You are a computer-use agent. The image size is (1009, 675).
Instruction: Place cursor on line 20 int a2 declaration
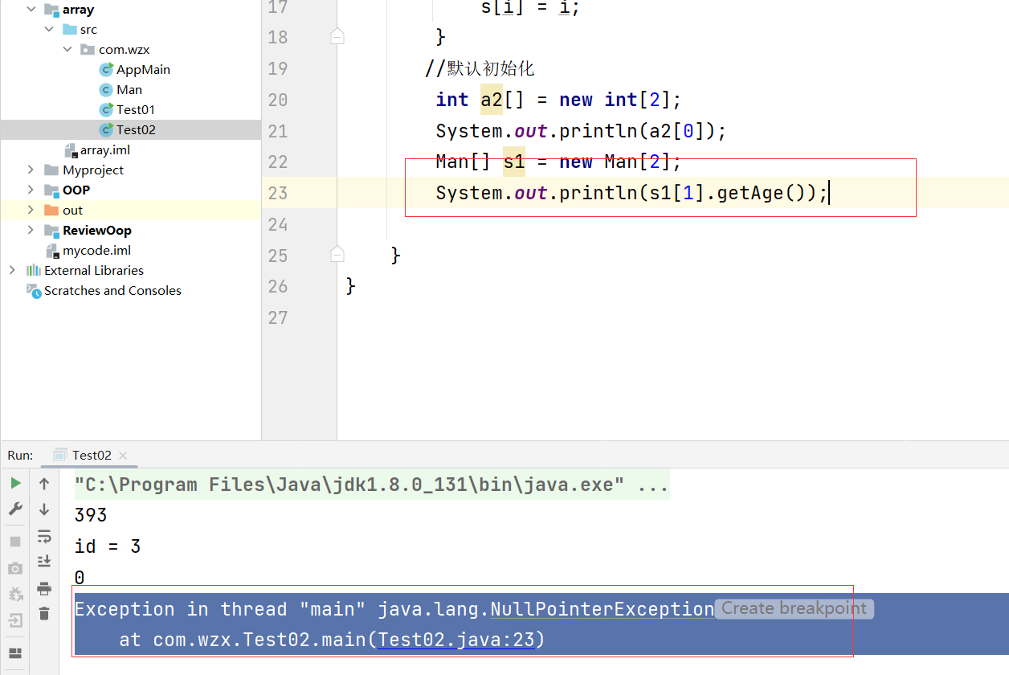tap(558, 100)
